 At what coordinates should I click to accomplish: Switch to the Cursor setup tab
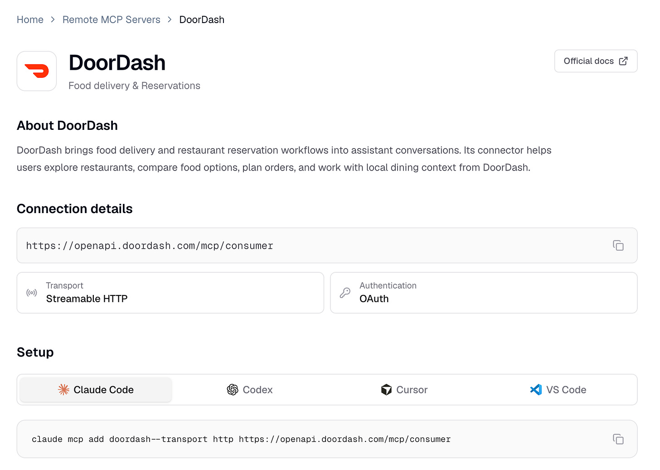[404, 389]
